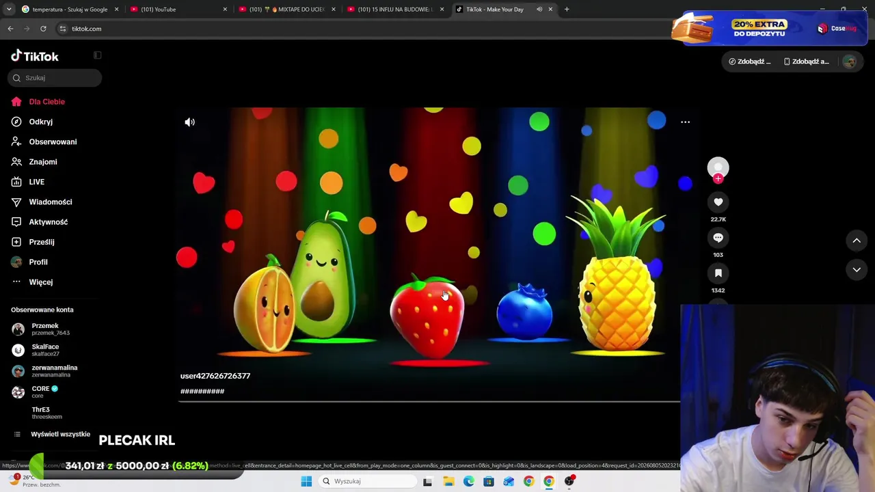Screen dimensions: 875x492
Task: Open the user427626726377 profile link
Action: 215,376
